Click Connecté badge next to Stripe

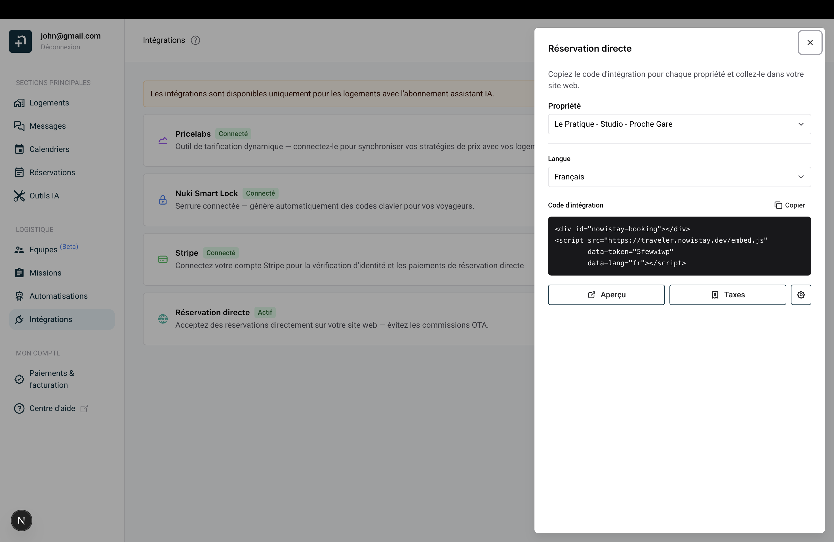tap(221, 253)
